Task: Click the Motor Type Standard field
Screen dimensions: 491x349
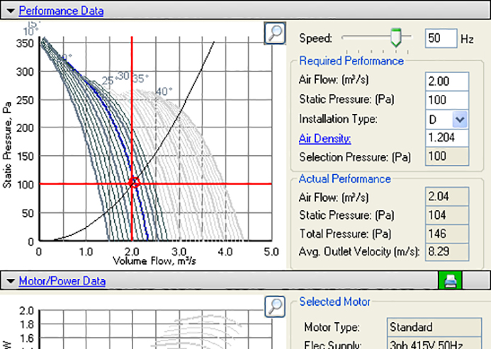Action: pos(434,327)
